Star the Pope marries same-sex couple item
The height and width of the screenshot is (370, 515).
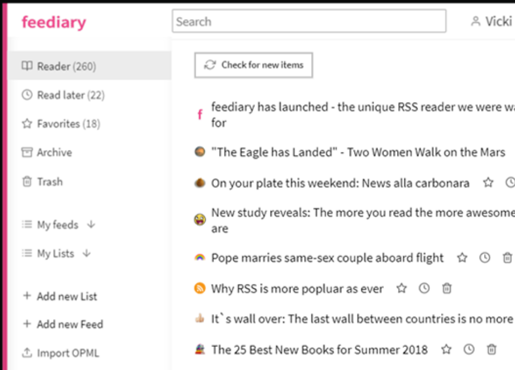[x=462, y=258]
